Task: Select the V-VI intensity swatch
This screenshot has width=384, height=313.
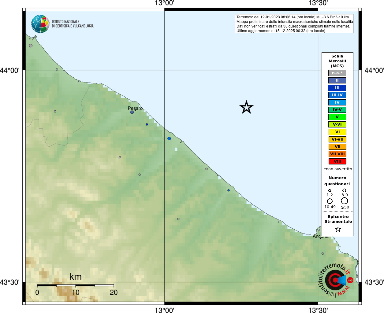Action: (337, 124)
